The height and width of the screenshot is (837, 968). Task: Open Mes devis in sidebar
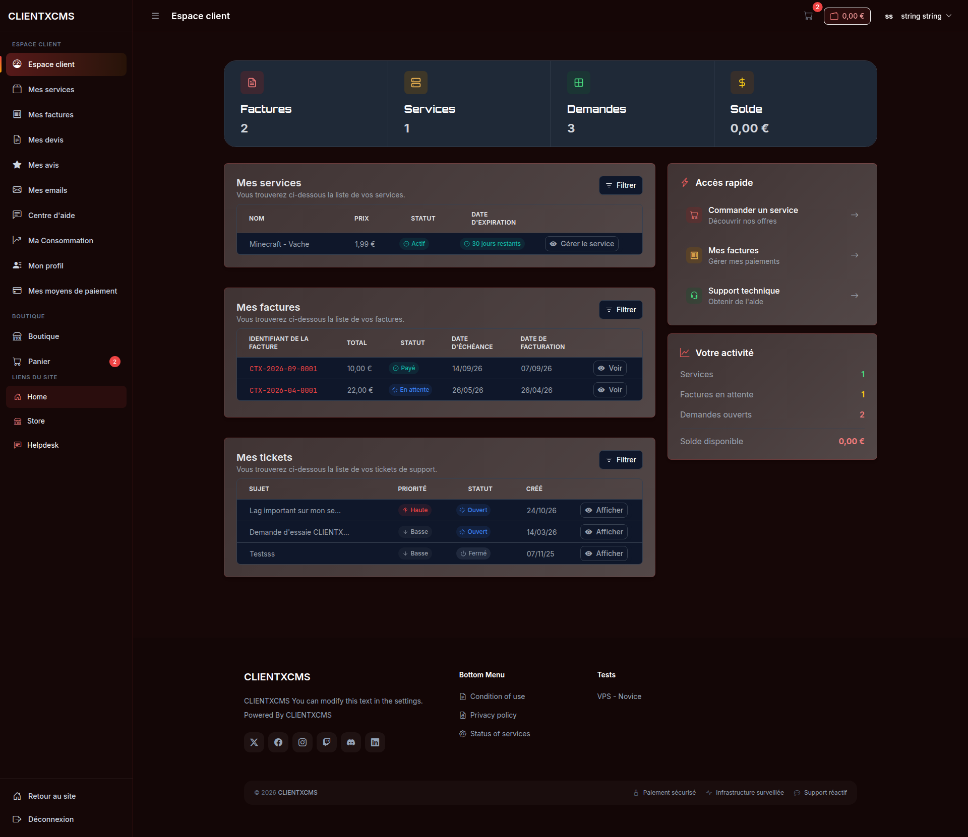click(66, 140)
